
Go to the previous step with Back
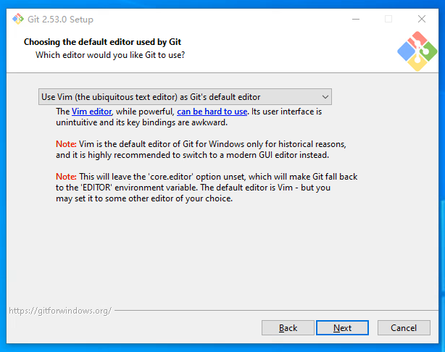tap(288, 328)
